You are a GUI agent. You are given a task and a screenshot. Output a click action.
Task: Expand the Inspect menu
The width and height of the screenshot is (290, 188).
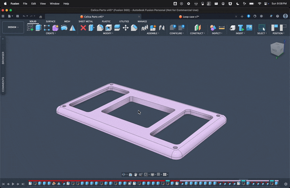217,33
